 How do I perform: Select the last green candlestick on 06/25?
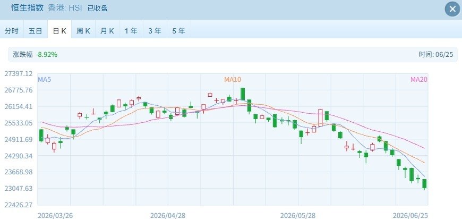[x=424, y=184]
